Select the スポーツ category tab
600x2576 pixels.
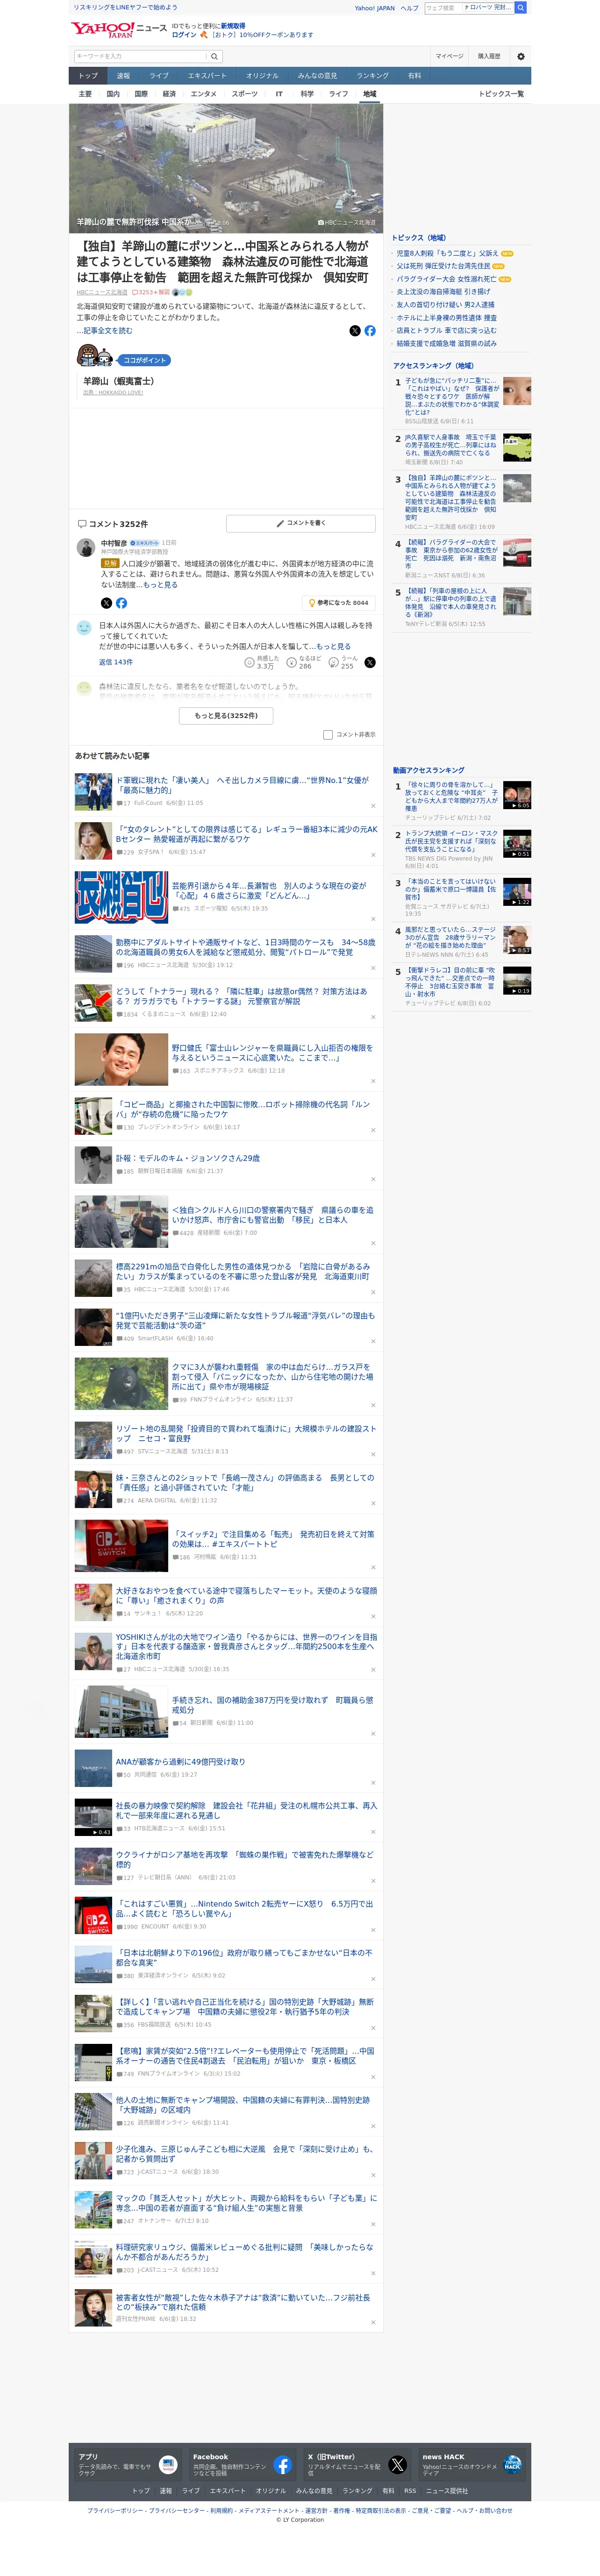coord(244,94)
